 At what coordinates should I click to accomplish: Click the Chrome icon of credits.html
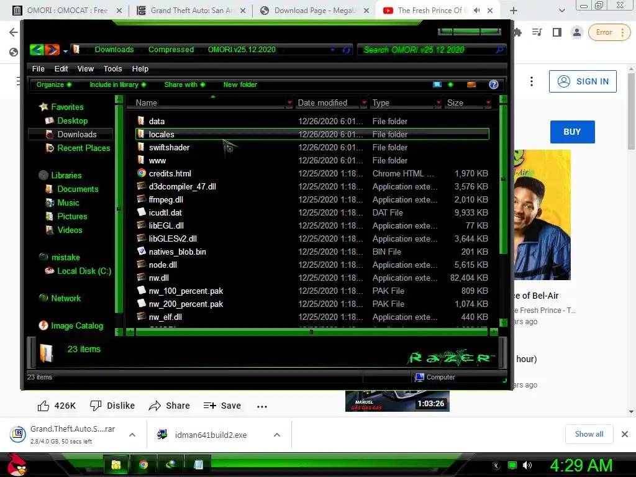pos(141,173)
